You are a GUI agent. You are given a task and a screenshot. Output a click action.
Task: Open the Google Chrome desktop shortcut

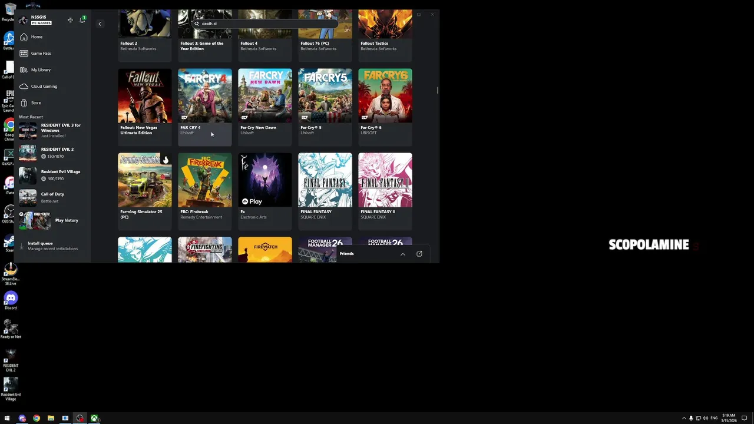point(9,130)
